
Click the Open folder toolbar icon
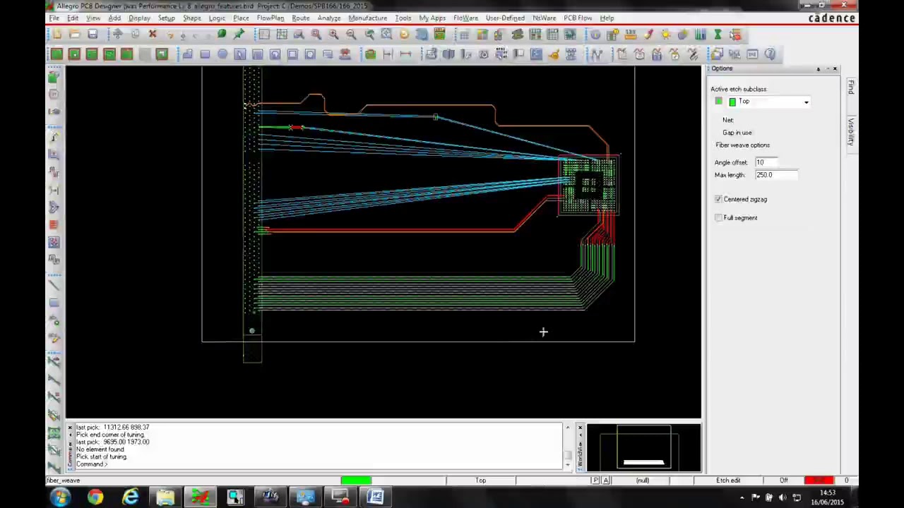[x=75, y=35]
